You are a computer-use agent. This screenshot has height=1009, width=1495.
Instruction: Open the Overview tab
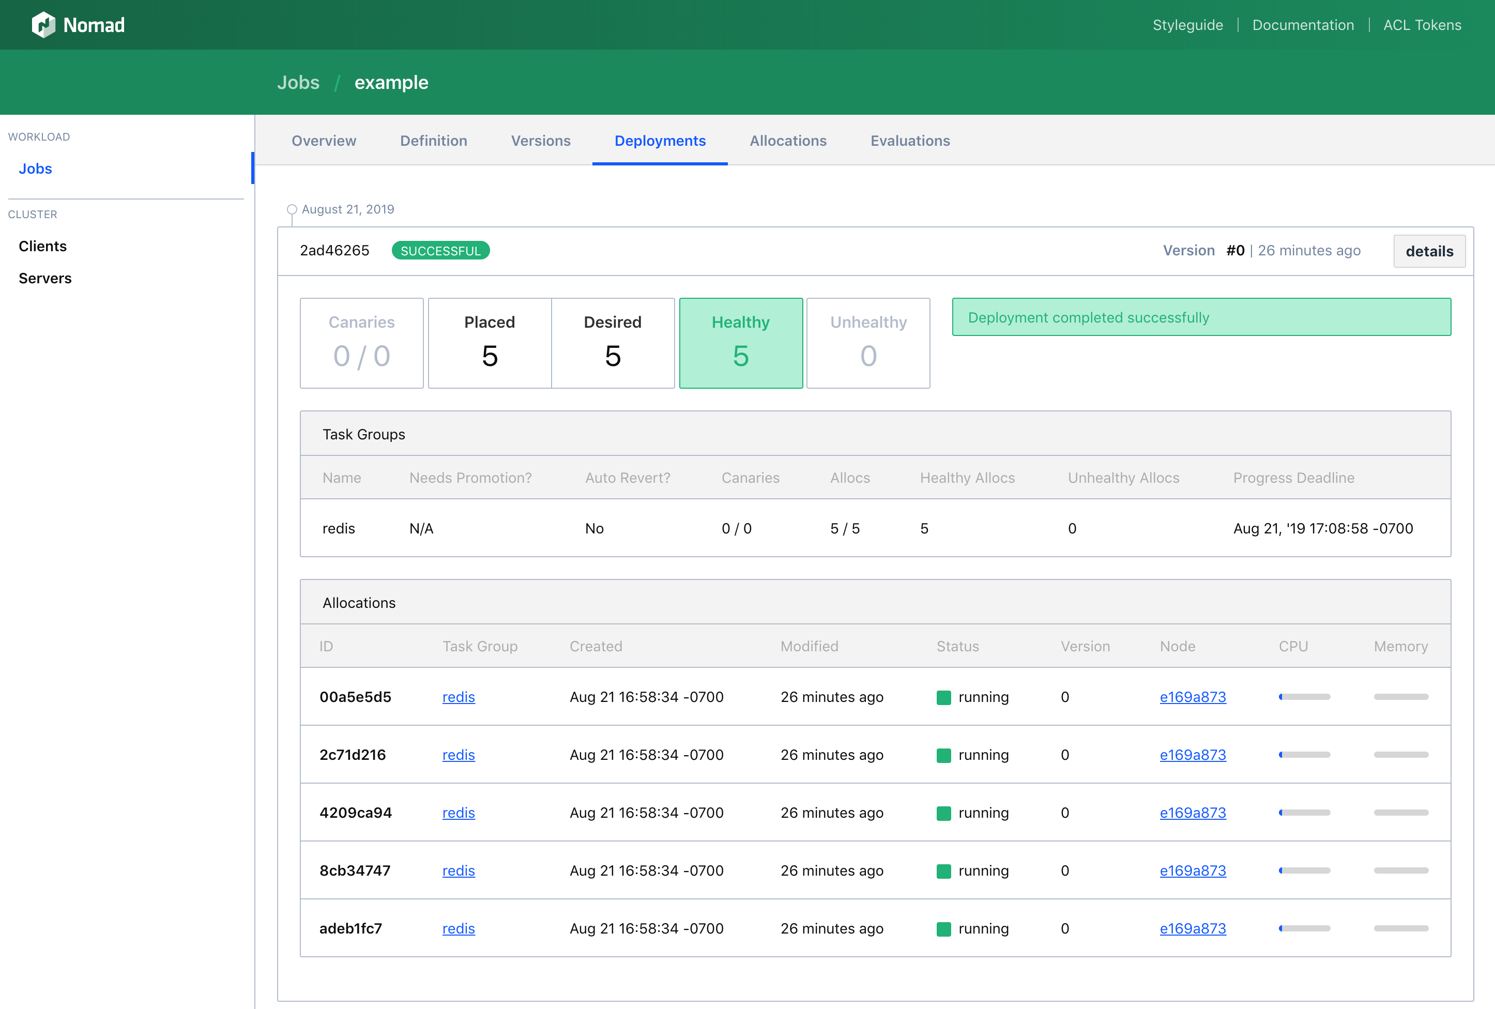point(324,140)
